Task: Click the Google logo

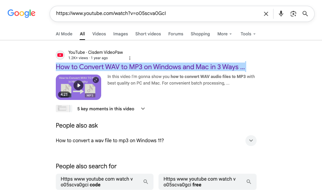Action: [22, 13]
